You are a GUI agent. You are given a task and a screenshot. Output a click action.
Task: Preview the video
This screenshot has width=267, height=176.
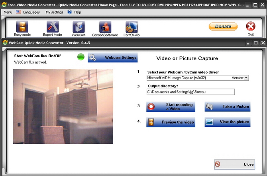(171, 122)
